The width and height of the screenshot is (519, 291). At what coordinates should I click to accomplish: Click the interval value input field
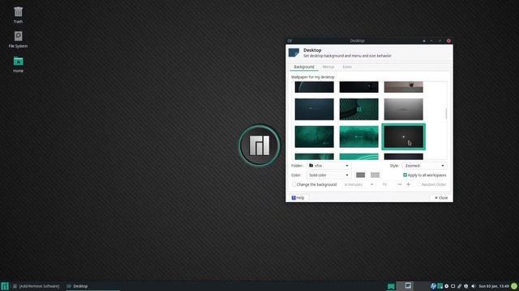(387, 184)
